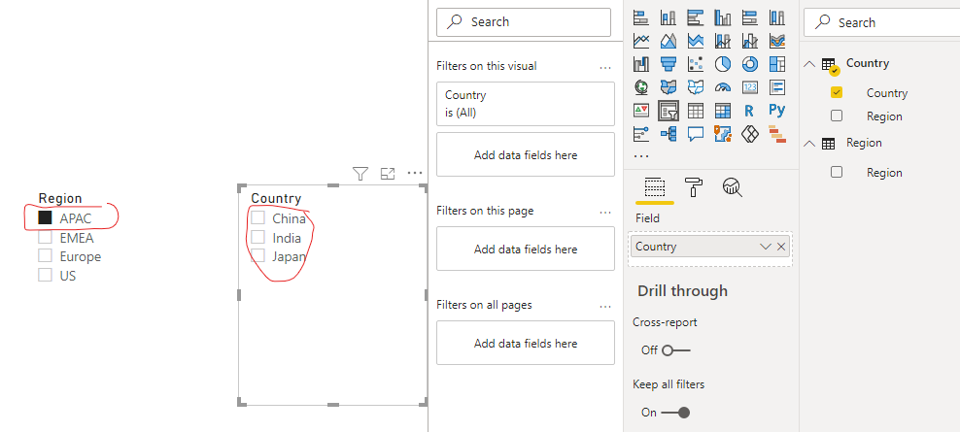Pick the KPI visualization icon
The image size is (960, 432).
[x=641, y=111]
